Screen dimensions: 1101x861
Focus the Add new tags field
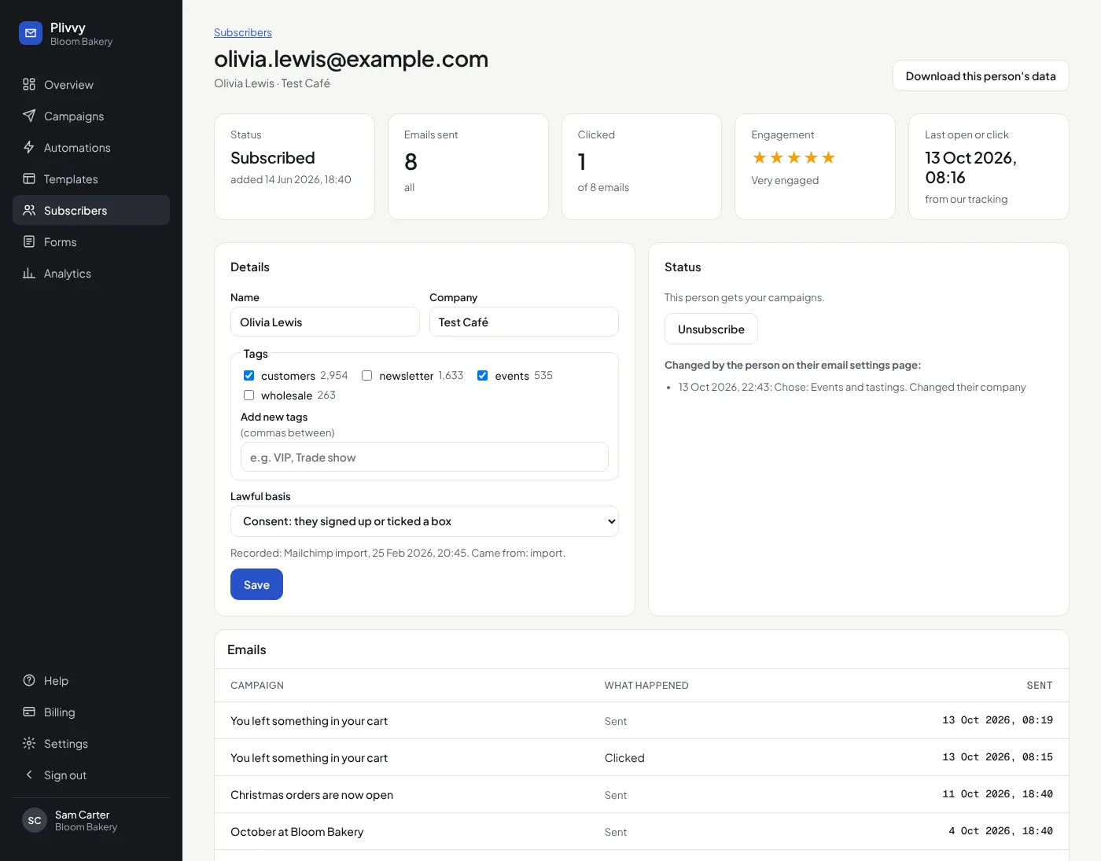pos(425,457)
